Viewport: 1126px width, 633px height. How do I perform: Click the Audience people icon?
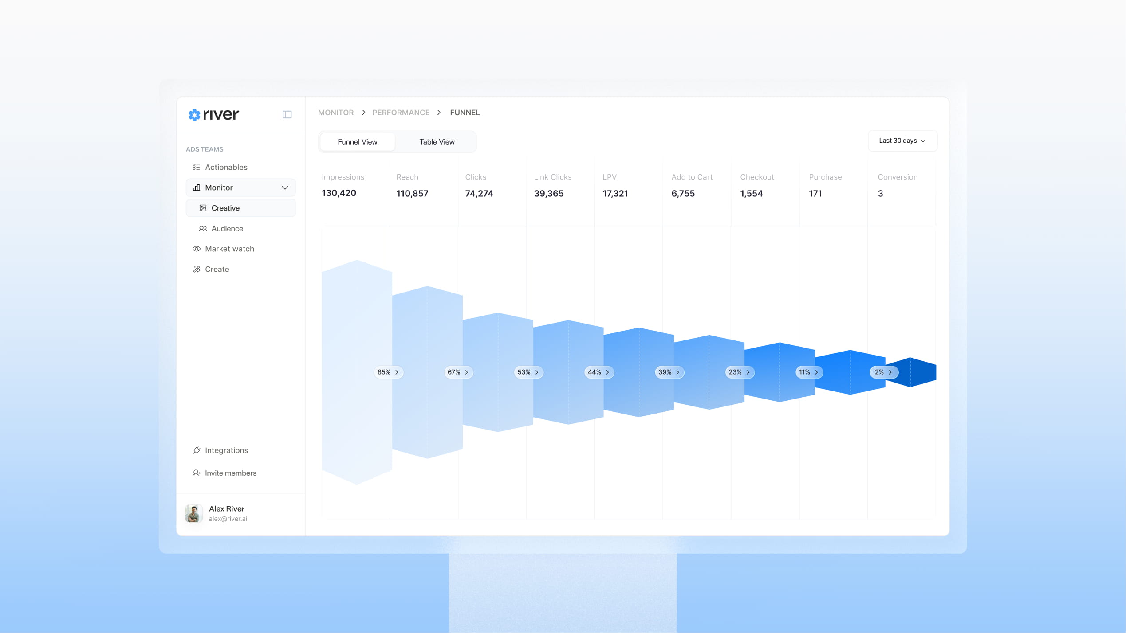[203, 228]
